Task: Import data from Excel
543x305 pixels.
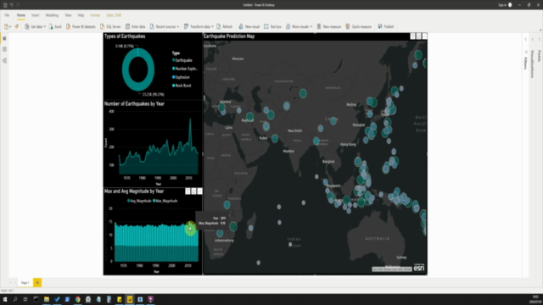Action: 55,26
